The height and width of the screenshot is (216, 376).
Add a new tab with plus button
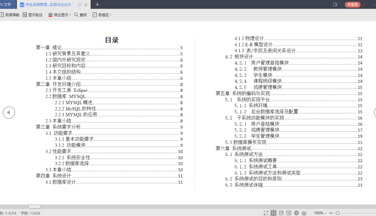(97, 5)
